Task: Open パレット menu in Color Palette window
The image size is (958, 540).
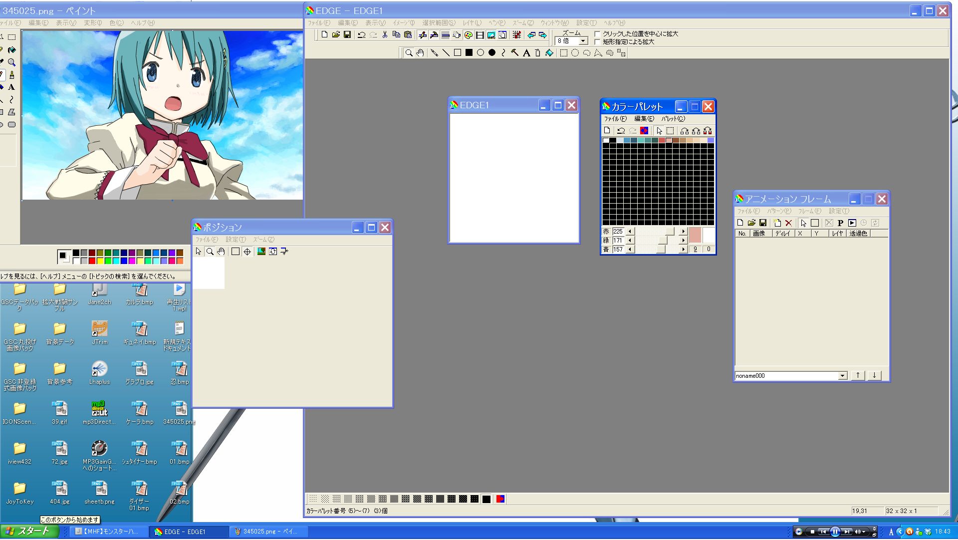Action: click(x=673, y=118)
